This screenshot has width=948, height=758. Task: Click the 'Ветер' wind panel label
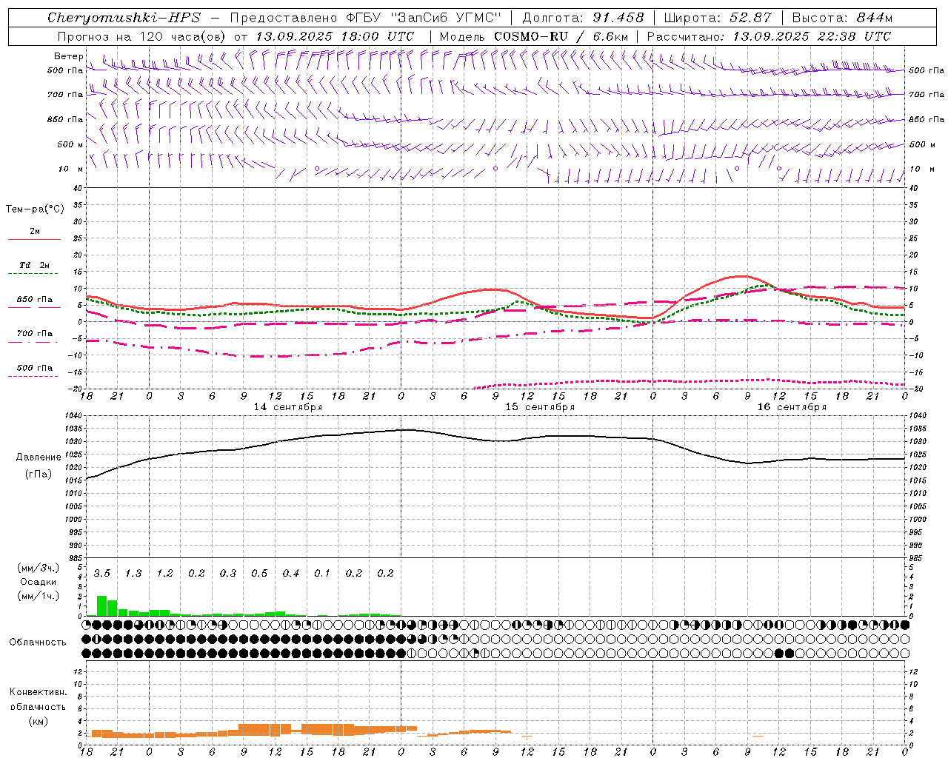click(x=69, y=56)
